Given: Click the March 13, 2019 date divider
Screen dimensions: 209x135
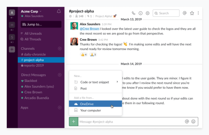Looking at the screenshot, I should pos(131,19).
